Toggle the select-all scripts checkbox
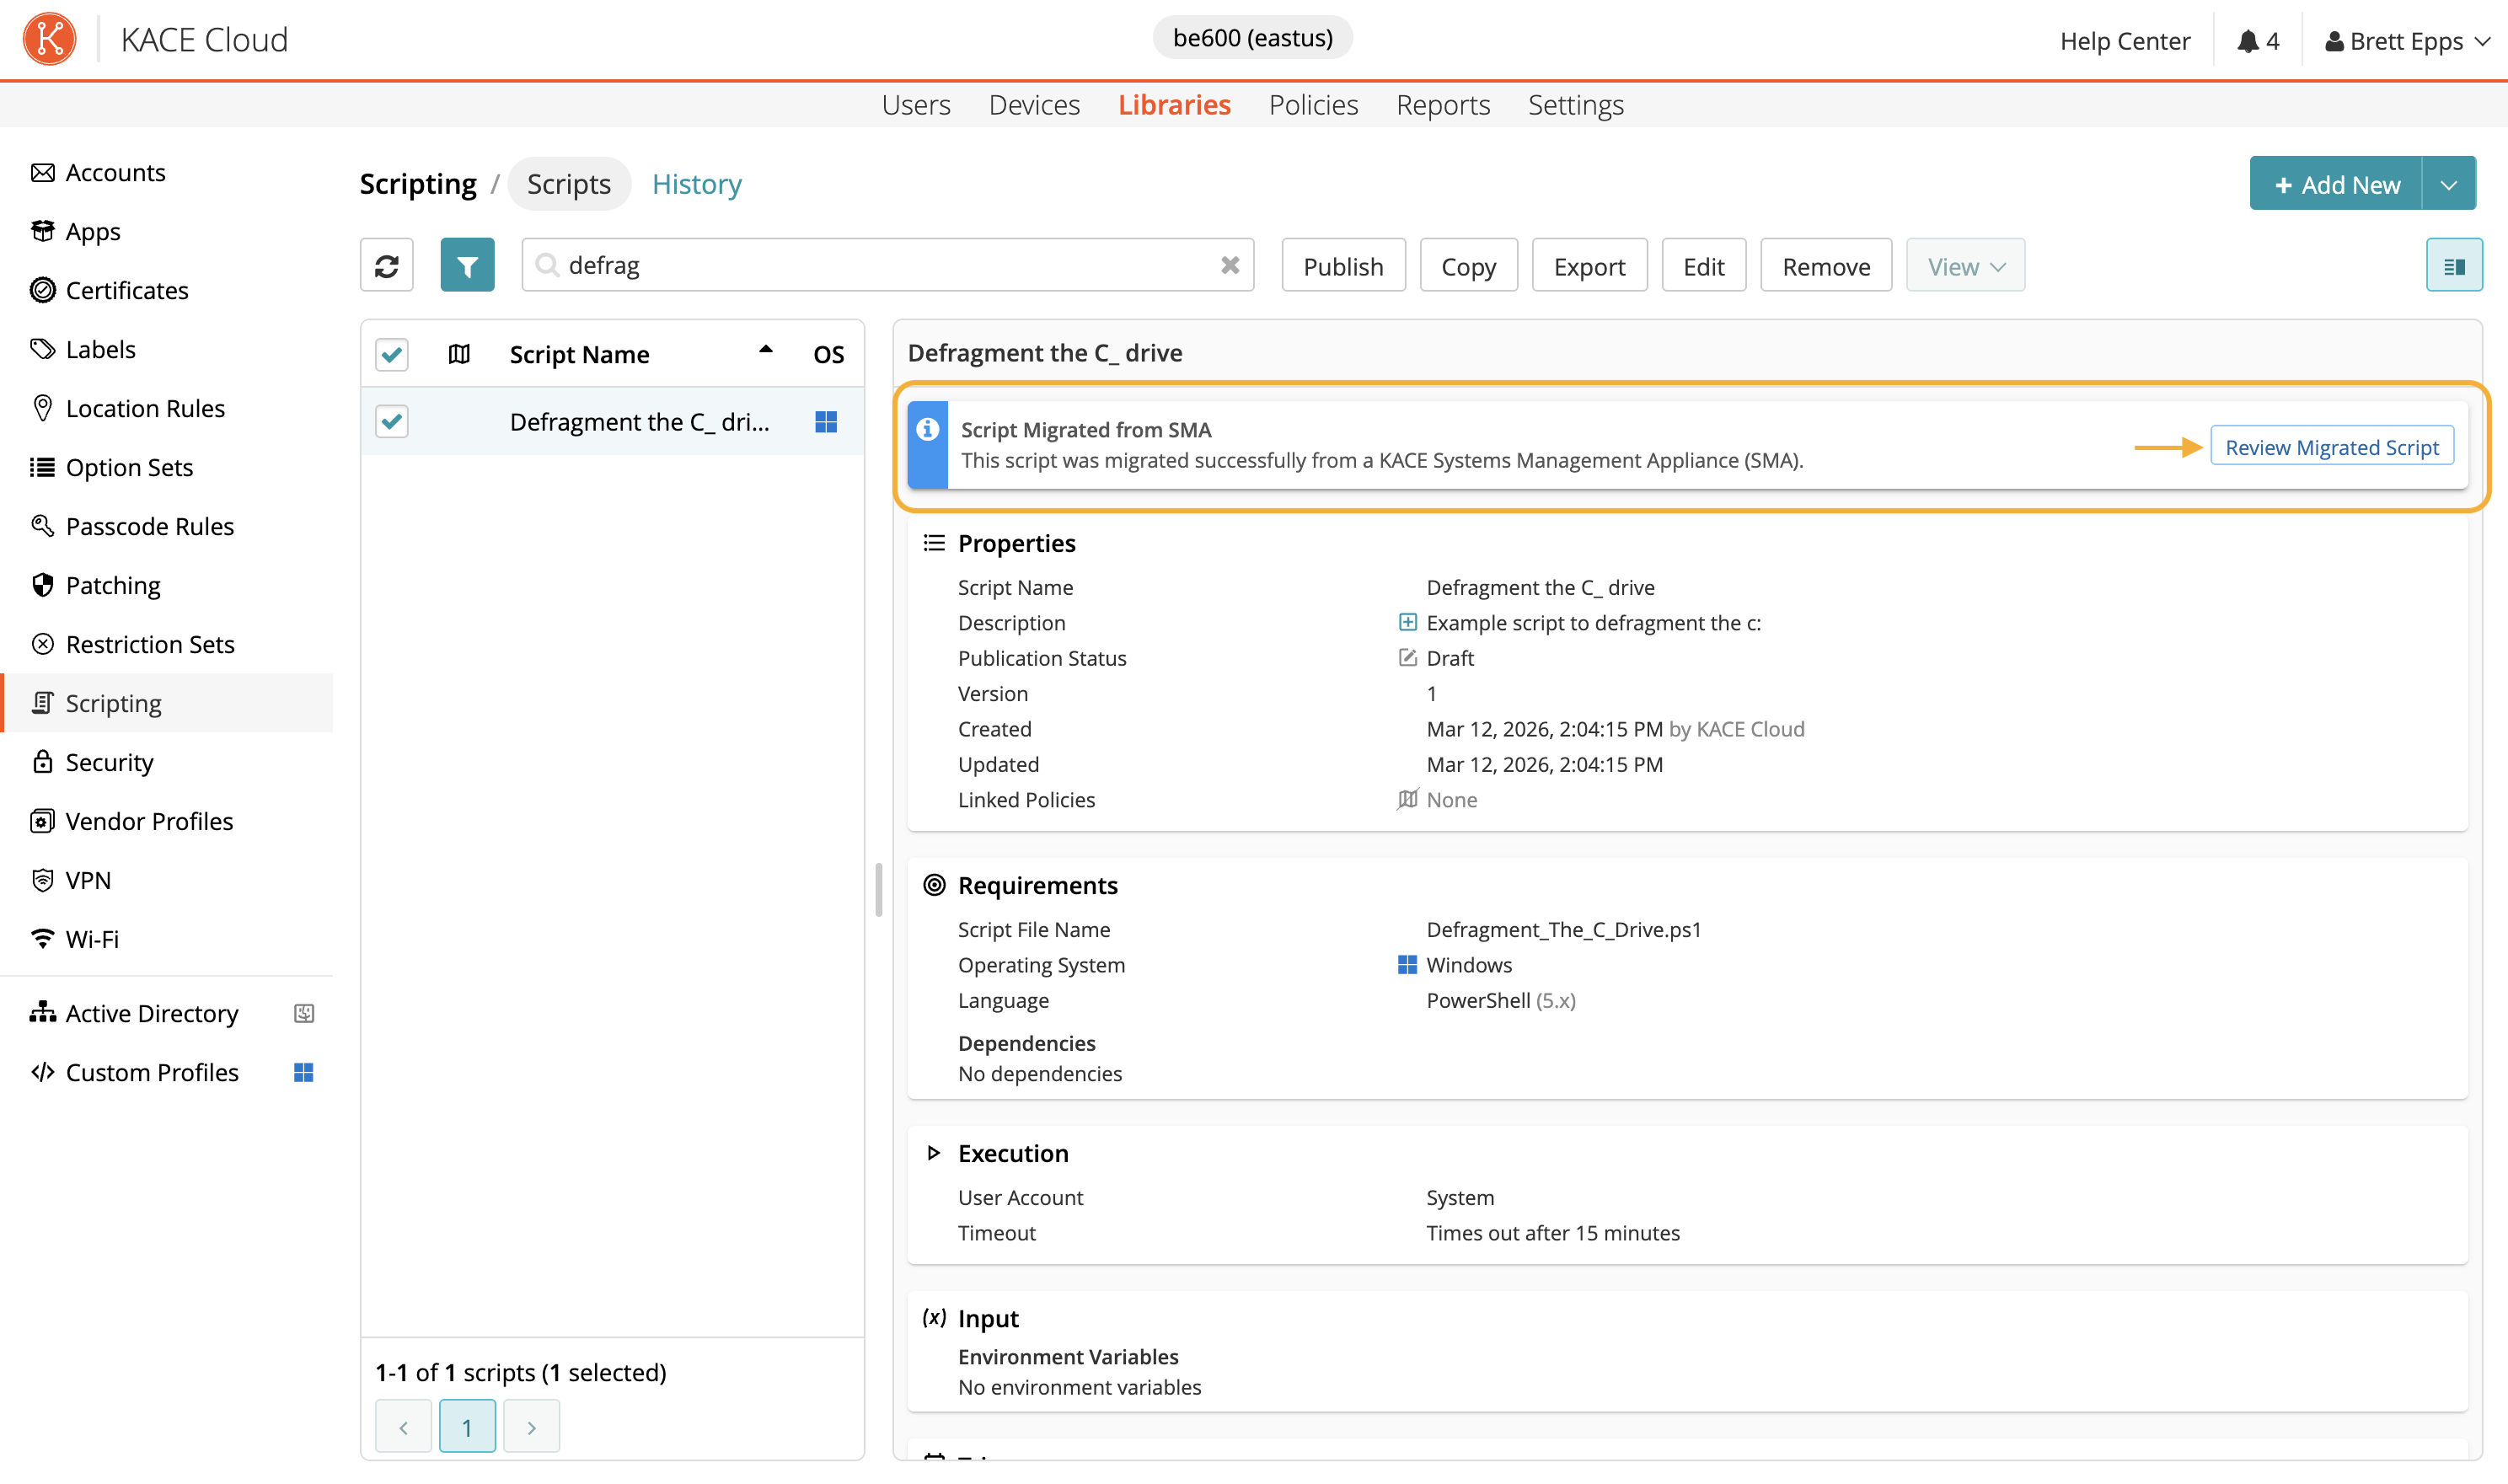The width and height of the screenshot is (2508, 1484). pos(392,354)
